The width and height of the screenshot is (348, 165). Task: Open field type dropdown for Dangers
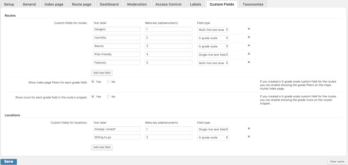[x=213, y=30]
